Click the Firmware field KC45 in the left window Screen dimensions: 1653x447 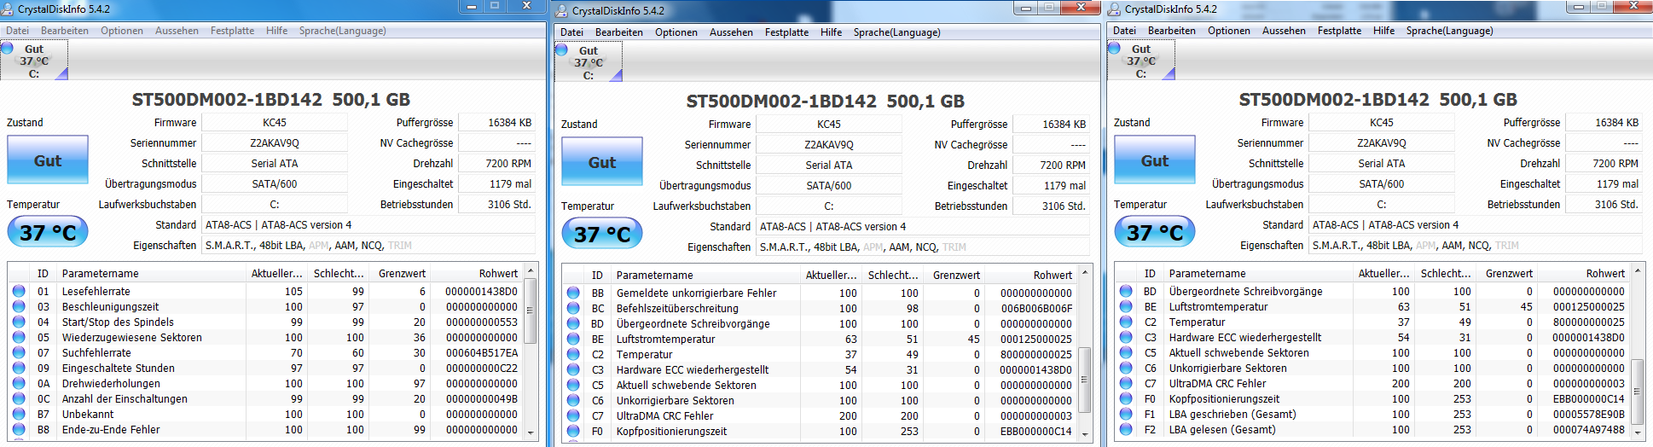click(275, 123)
